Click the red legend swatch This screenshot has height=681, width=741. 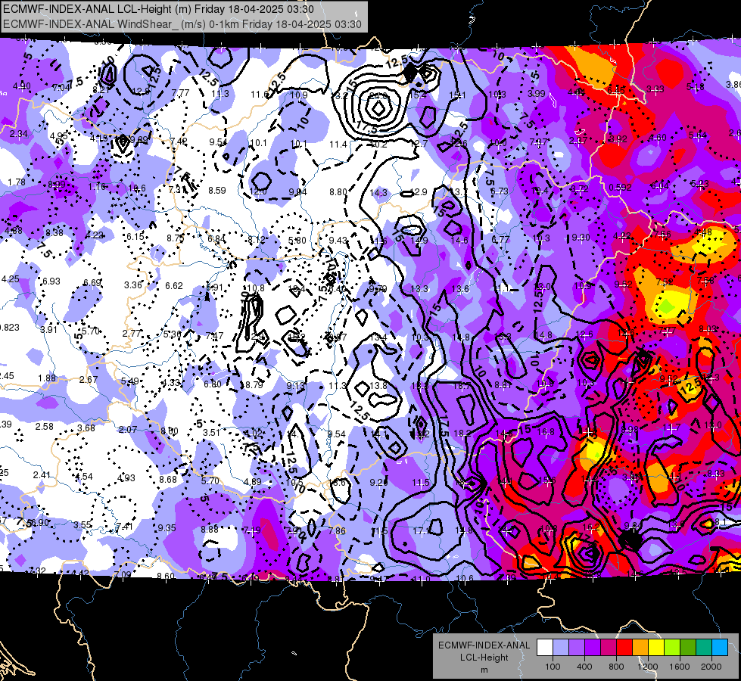(x=624, y=648)
